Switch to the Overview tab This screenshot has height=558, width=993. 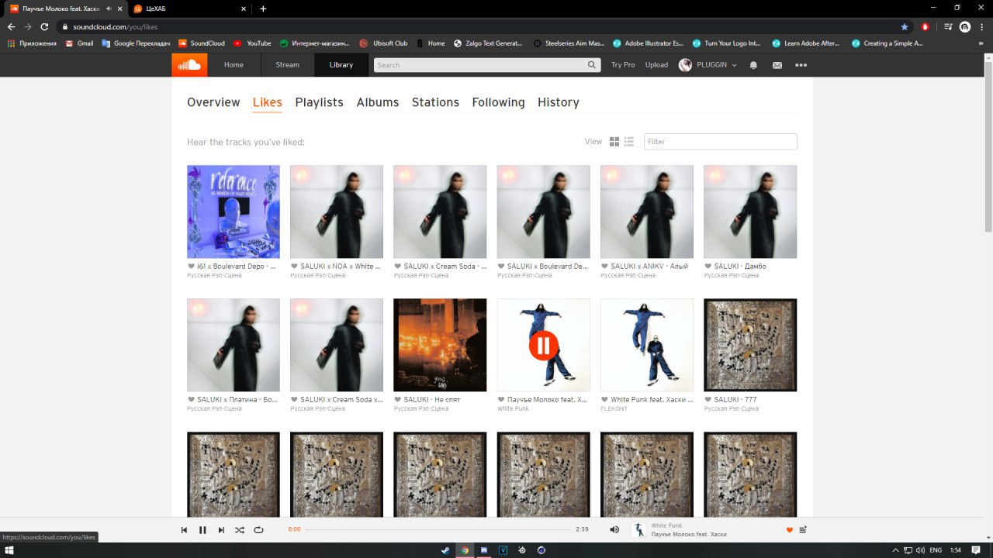point(213,102)
